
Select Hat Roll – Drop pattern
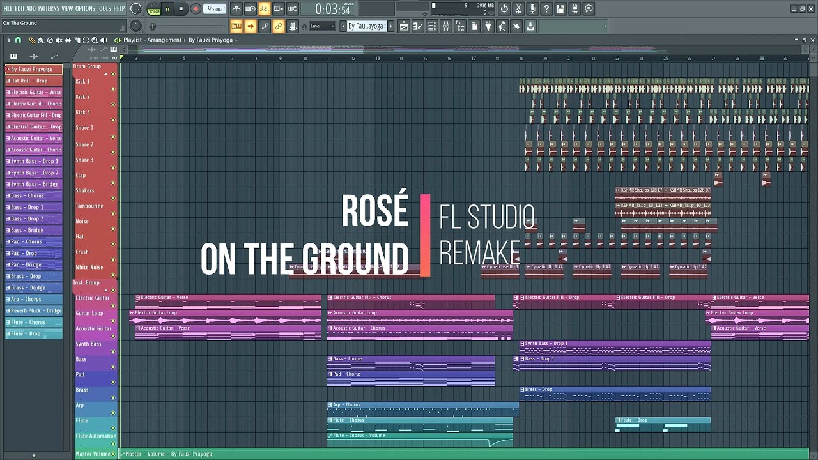pyautogui.click(x=34, y=80)
